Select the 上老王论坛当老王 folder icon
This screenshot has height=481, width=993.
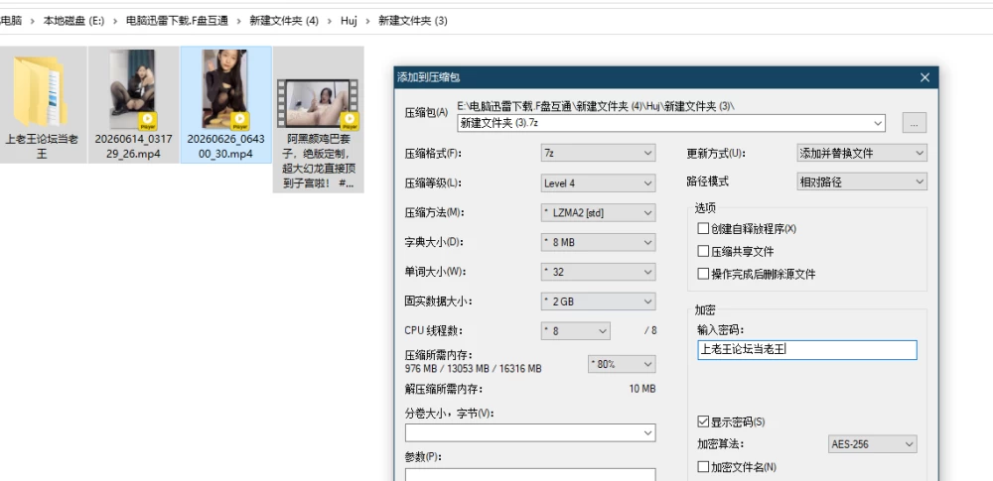point(41,92)
